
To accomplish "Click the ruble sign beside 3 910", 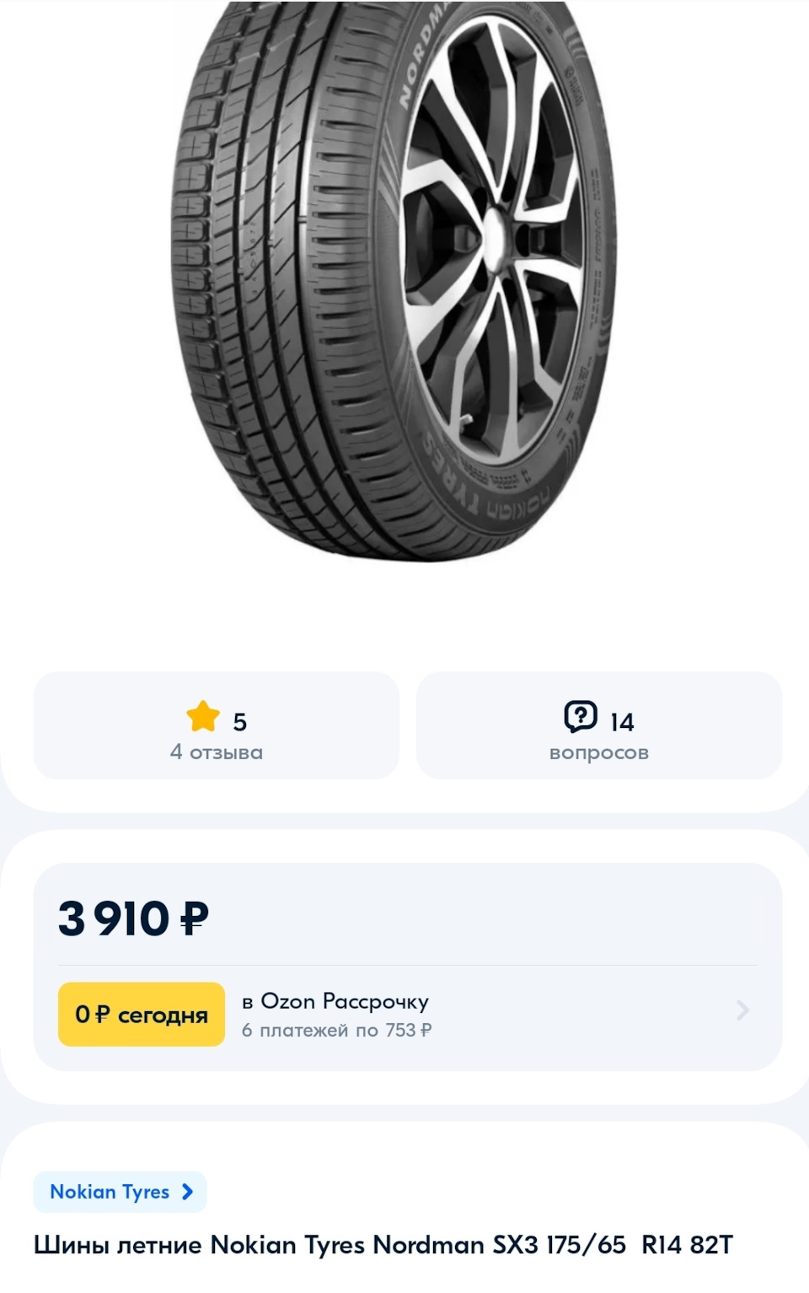I will [195, 919].
